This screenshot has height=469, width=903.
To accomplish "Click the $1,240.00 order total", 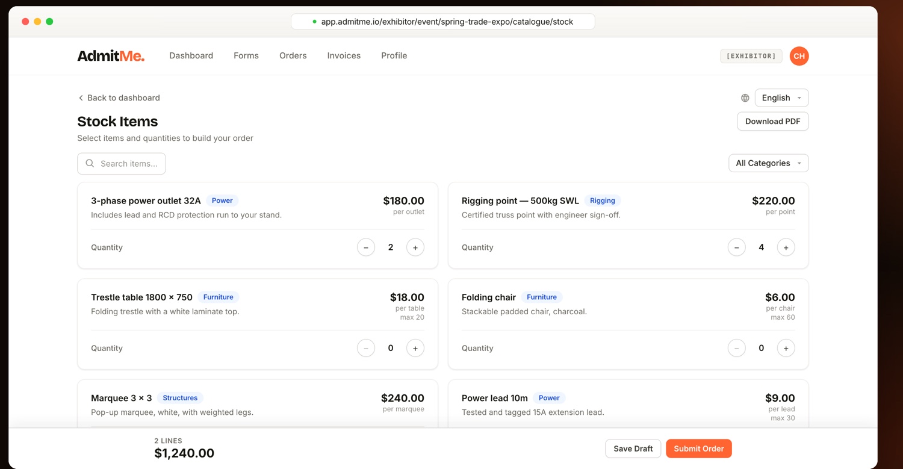I will click(184, 453).
